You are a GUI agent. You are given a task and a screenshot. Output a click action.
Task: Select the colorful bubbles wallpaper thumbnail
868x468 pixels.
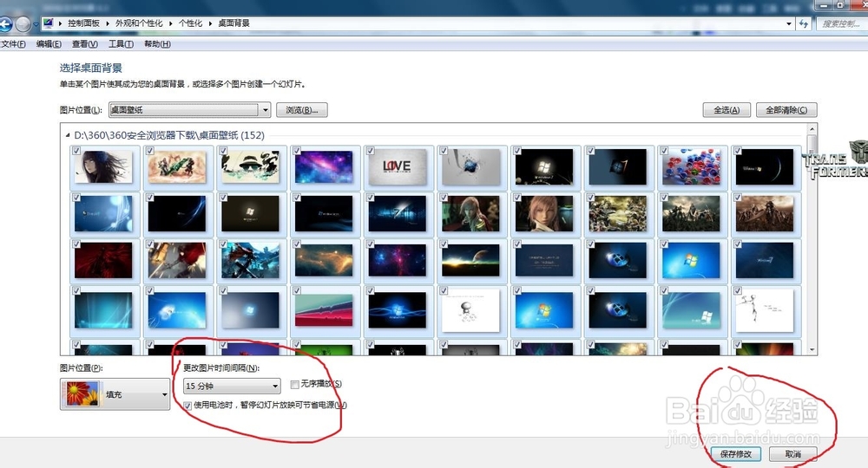coord(692,167)
